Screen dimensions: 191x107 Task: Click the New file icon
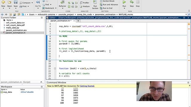(x=3, y=2)
